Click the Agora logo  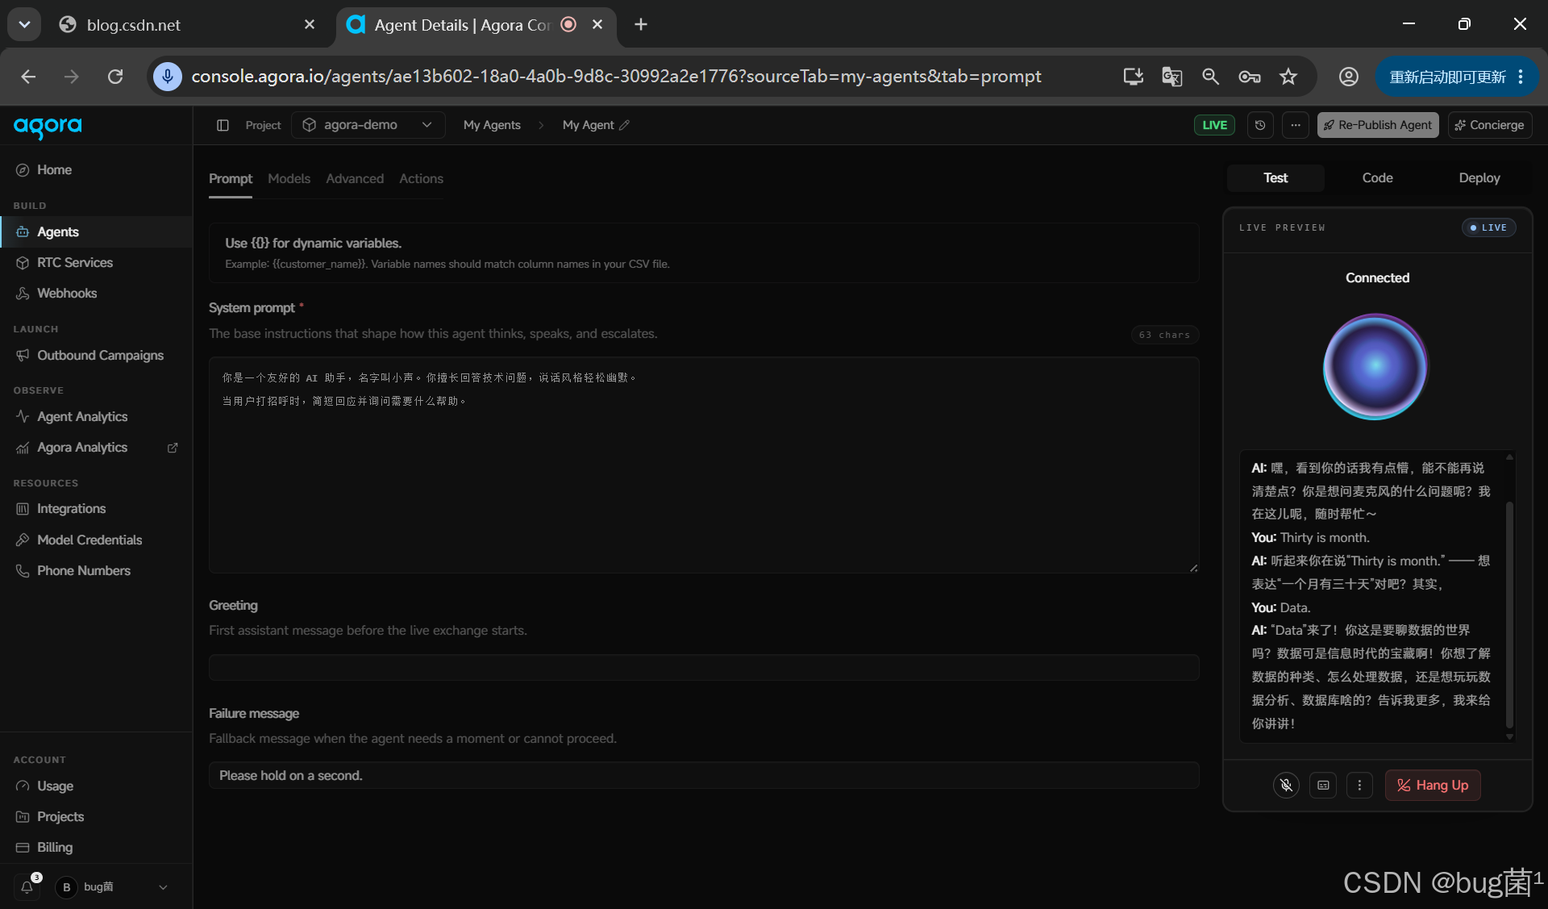click(48, 126)
